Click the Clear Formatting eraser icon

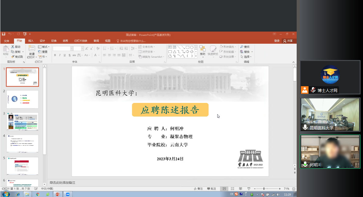pyautogui.click(x=98, y=49)
